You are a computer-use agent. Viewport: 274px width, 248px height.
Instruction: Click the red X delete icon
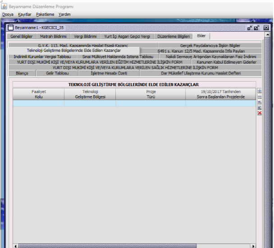tap(260, 113)
